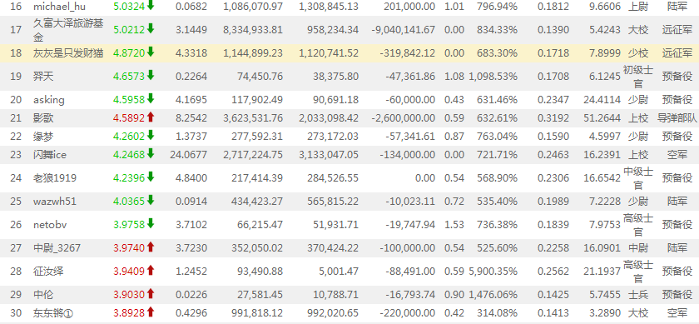699x324 pixels.
Task: Click the value 0.3192 in row 21
Action: point(553,118)
